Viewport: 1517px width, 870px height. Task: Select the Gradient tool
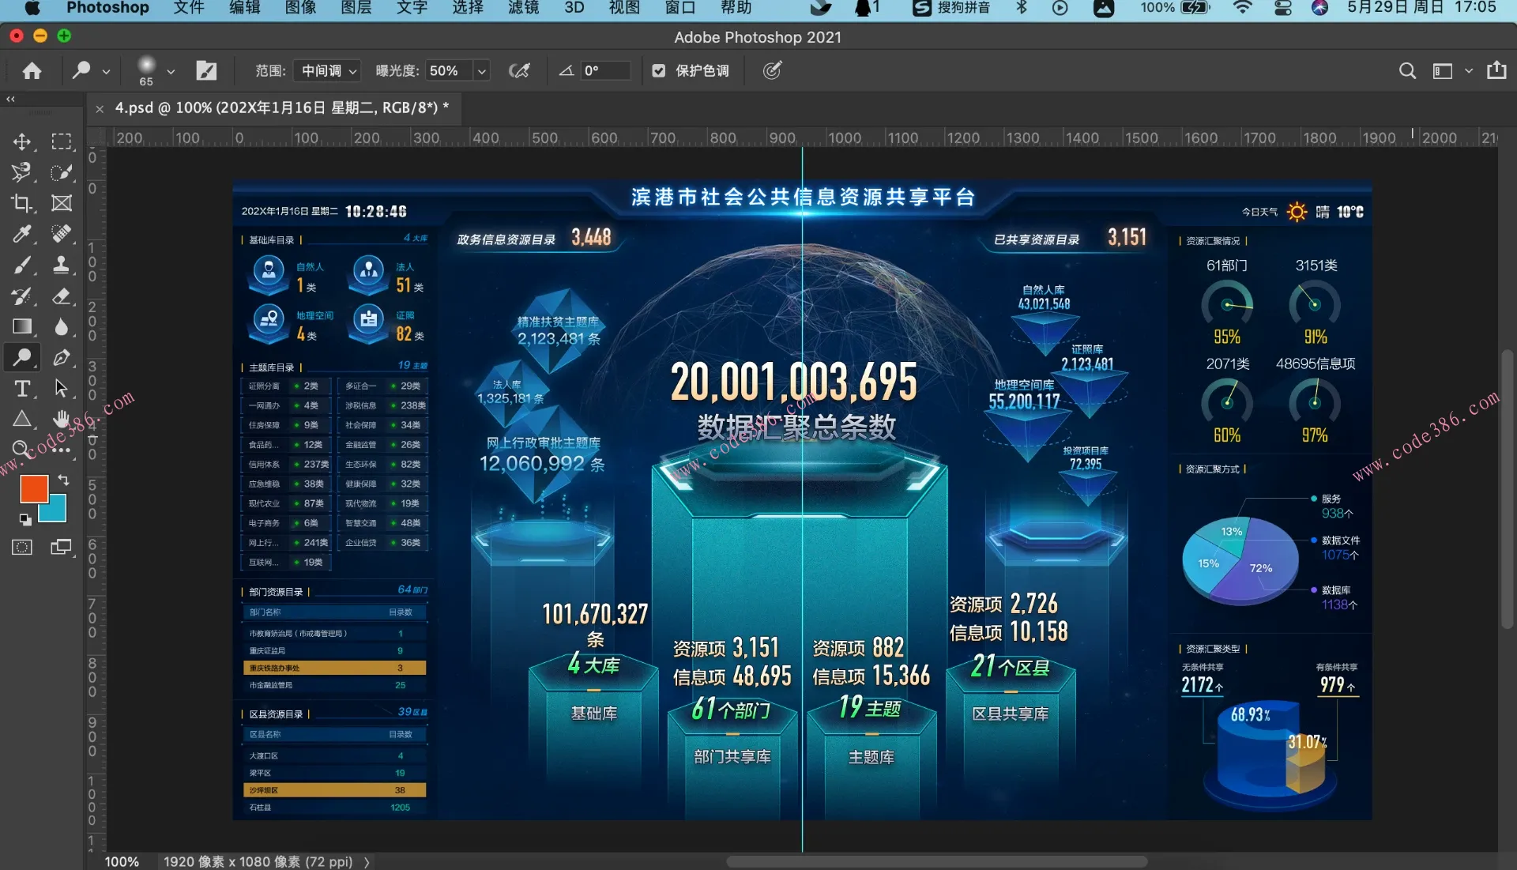click(21, 326)
